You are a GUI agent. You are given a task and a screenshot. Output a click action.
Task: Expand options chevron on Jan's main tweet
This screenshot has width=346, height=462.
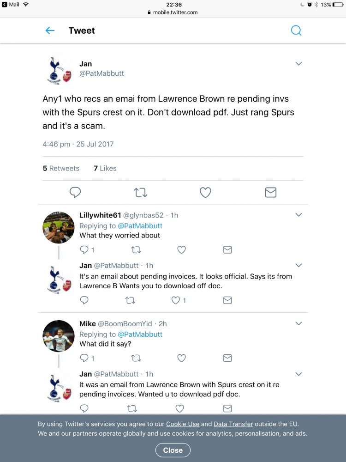click(x=298, y=64)
